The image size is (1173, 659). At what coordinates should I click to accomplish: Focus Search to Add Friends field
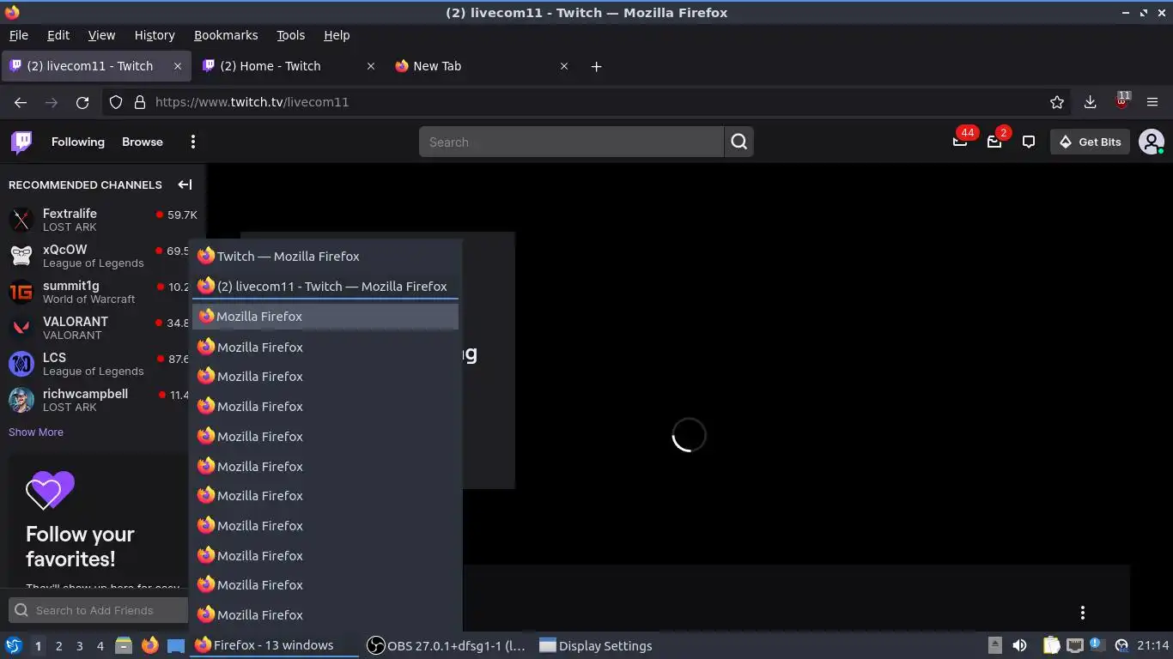click(x=99, y=610)
